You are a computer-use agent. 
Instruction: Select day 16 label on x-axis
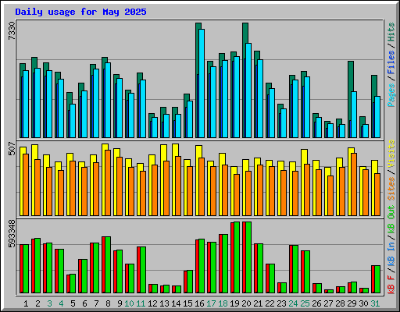coord(199,303)
